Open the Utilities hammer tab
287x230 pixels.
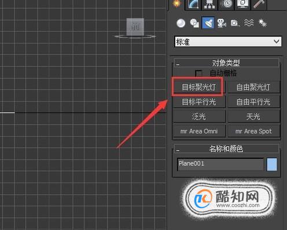tap(259, 4)
